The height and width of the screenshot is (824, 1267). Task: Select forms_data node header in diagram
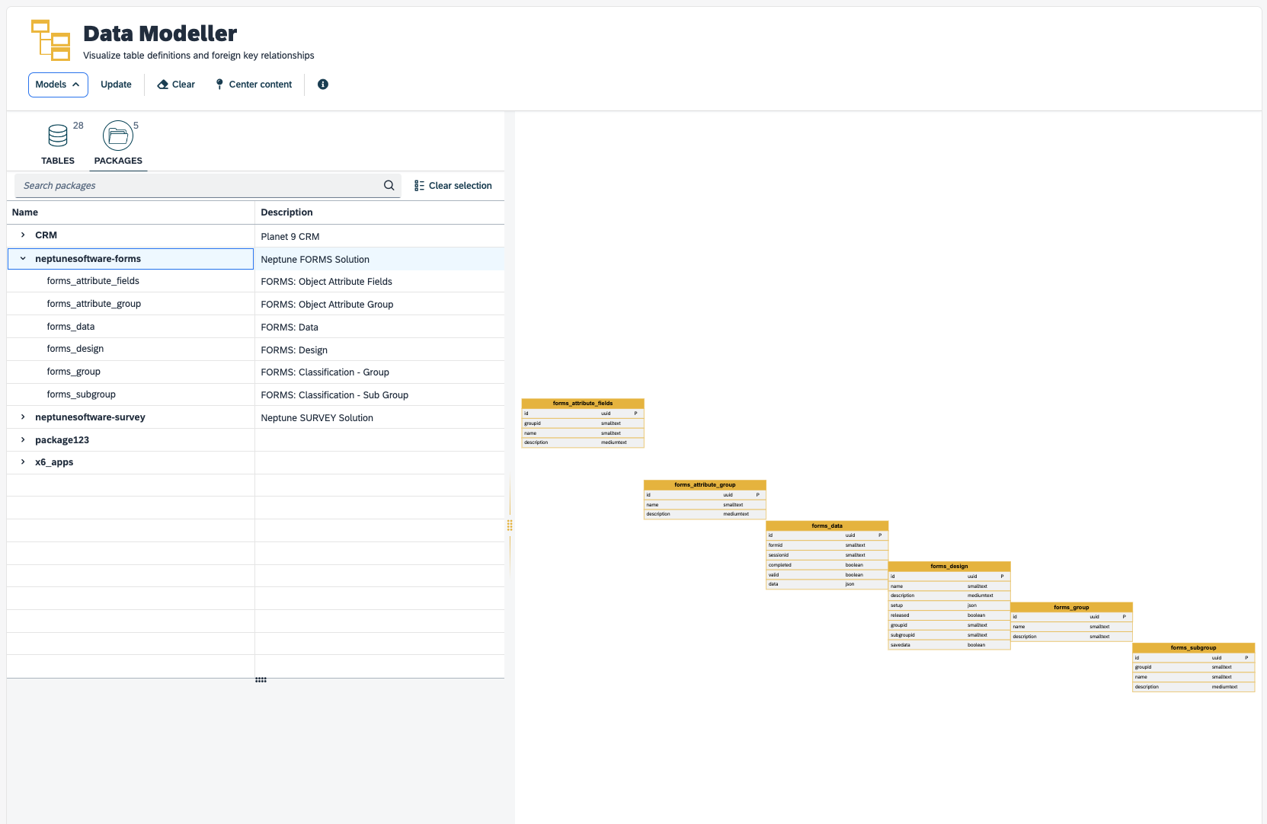click(827, 526)
